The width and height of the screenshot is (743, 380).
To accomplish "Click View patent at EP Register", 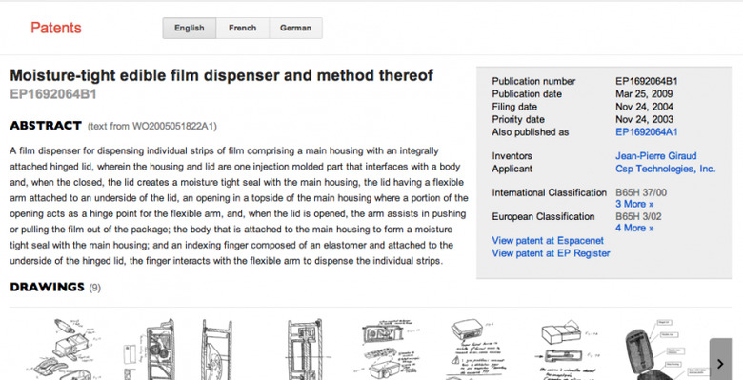I will [x=551, y=253].
